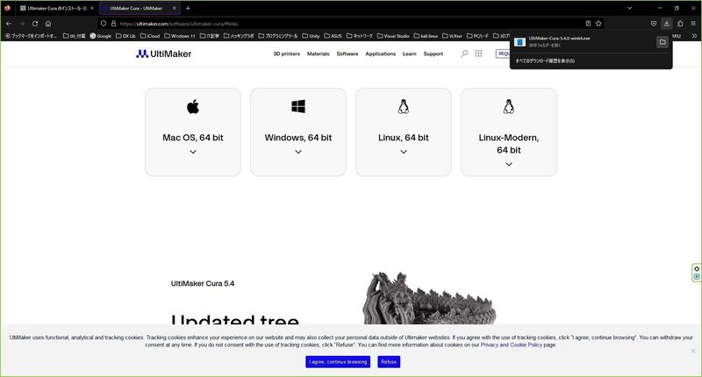Image resolution: width=702 pixels, height=377 pixels.
Task: Click the Firefox icon in title bar
Action: click(7, 8)
